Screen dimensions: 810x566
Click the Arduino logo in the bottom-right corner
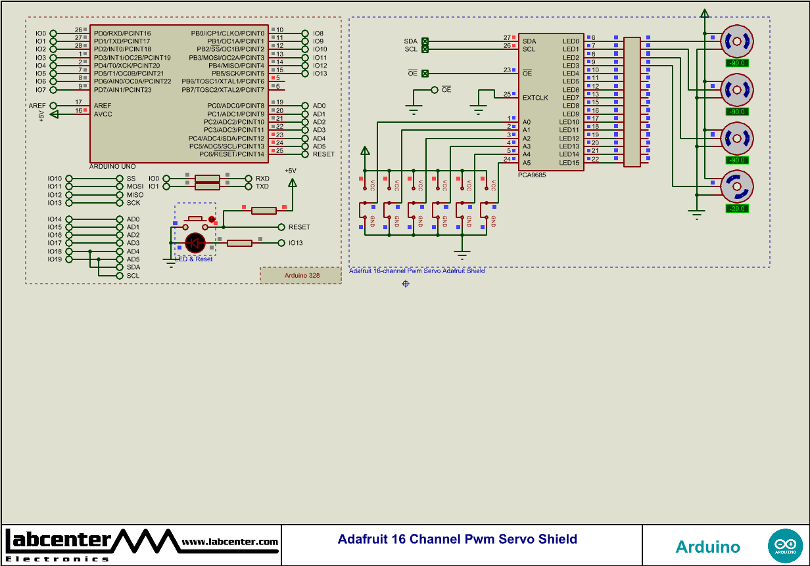pos(786,545)
